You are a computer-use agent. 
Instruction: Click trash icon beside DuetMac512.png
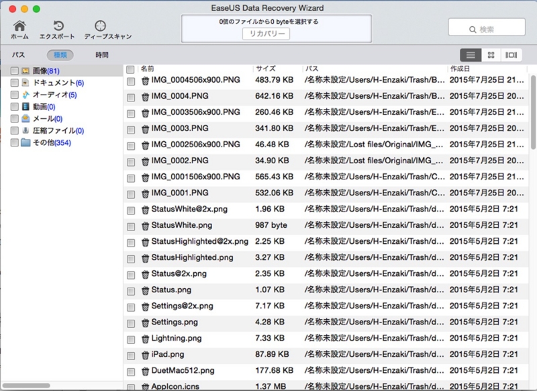145,372
